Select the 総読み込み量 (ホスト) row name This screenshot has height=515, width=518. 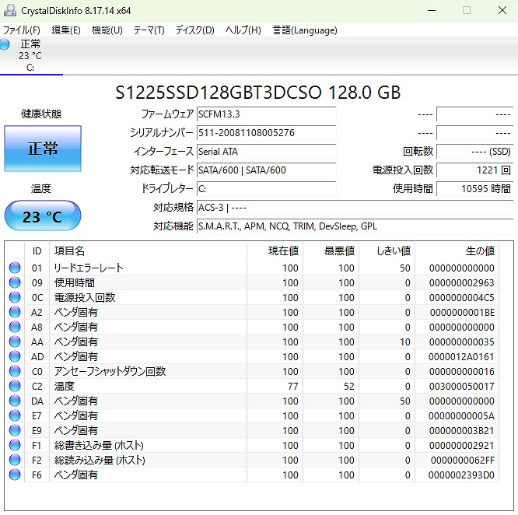point(100,461)
